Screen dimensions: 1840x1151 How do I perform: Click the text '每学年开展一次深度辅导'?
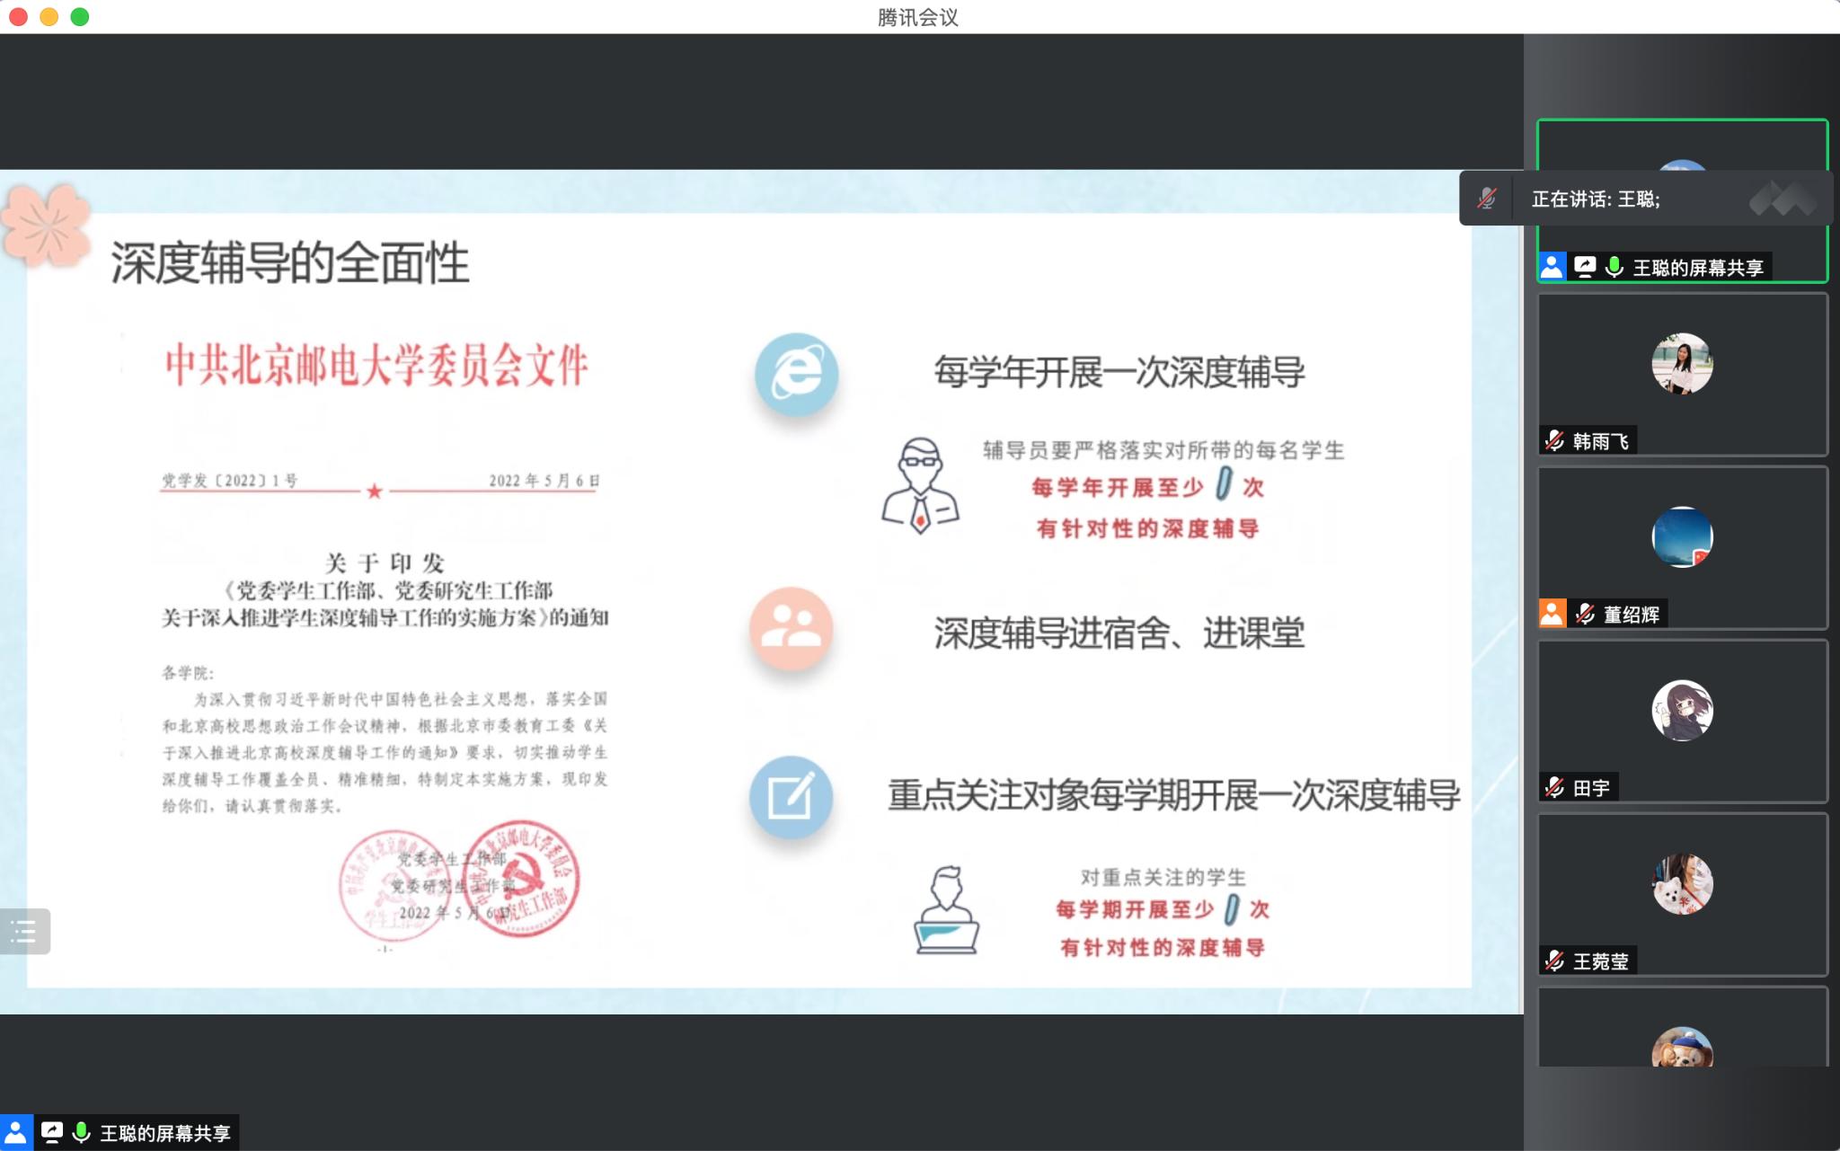[x=1119, y=372]
